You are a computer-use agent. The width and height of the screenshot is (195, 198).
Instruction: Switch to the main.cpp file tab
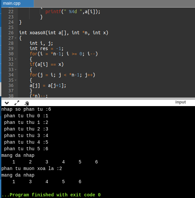coord(12,3)
